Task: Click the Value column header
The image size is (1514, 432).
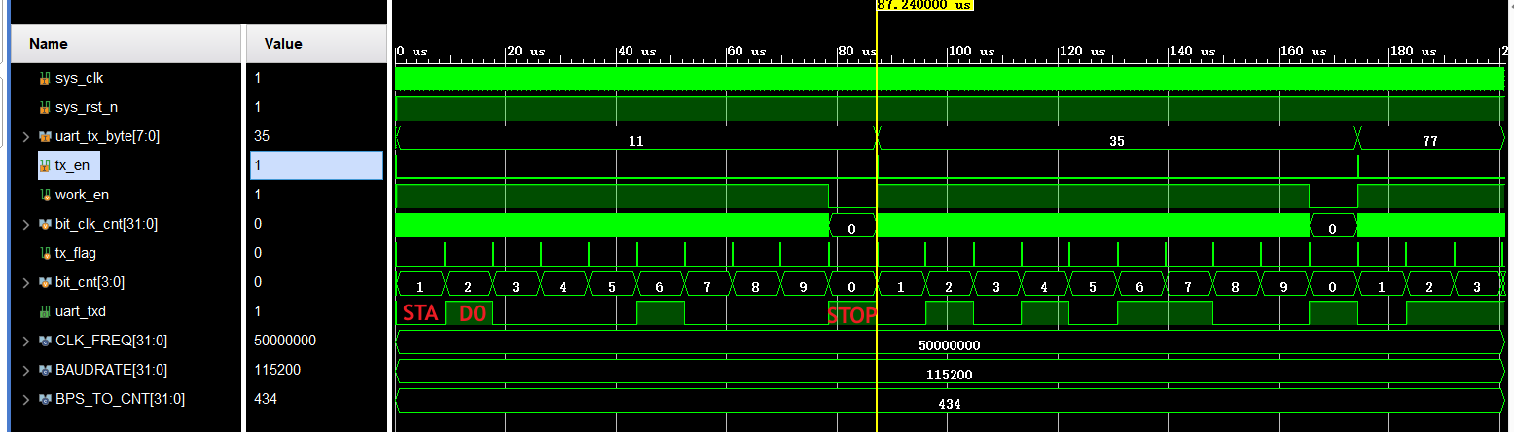Action: (x=283, y=44)
